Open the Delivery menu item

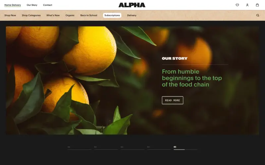pyautogui.click(x=132, y=15)
